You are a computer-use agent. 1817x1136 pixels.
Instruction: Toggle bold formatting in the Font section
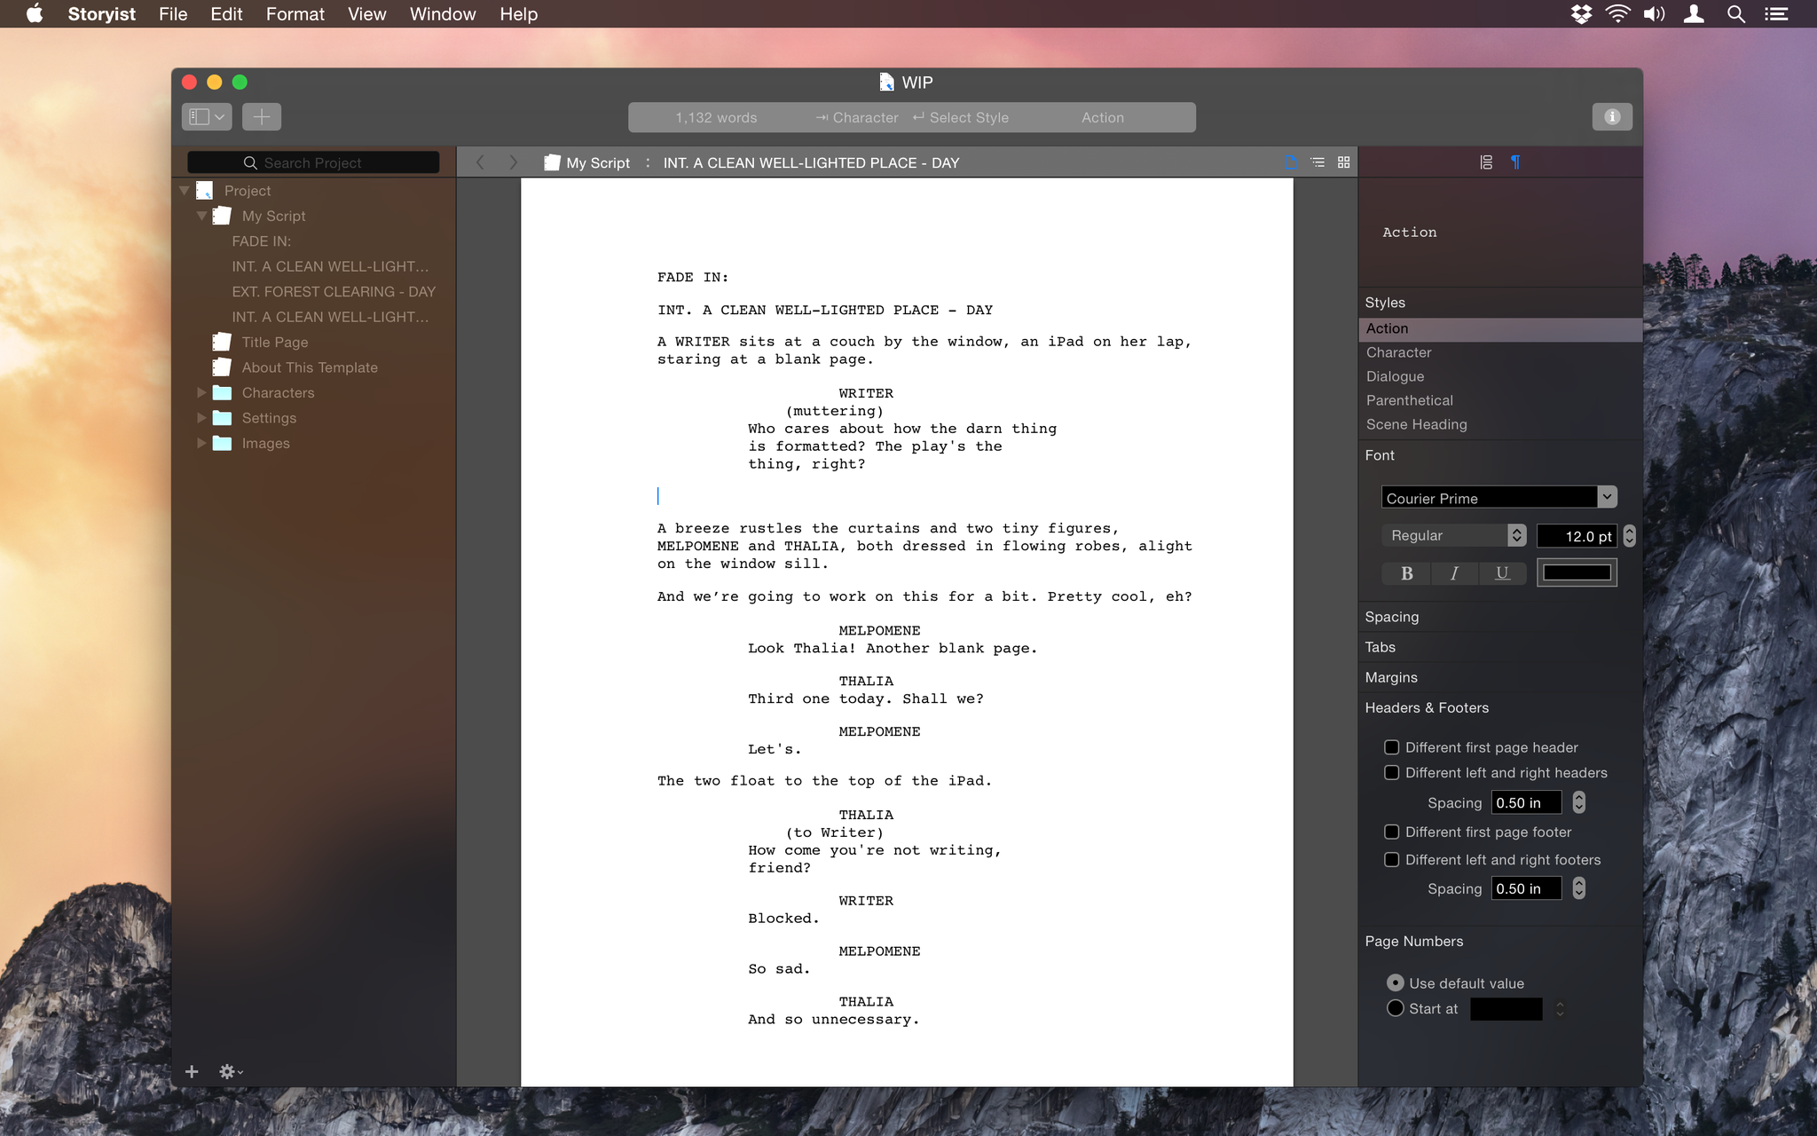click(x=1404, y=572)
